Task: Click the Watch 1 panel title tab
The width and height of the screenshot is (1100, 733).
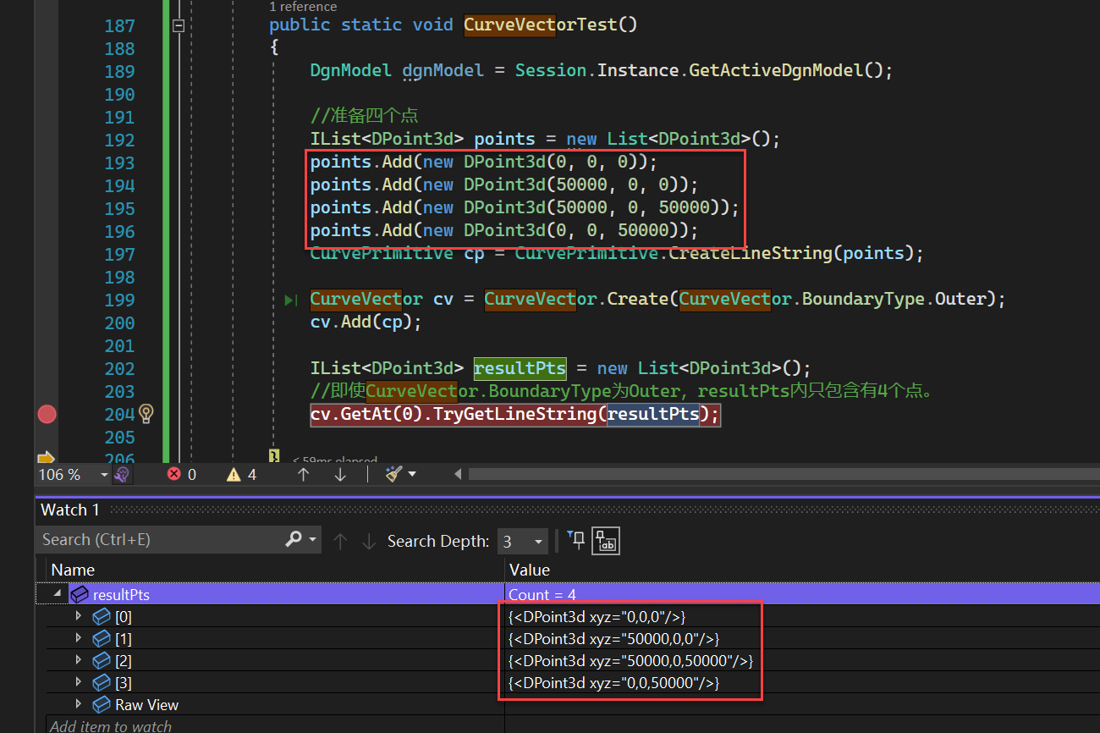Action: pyautogui.click(x=70, y=510)
